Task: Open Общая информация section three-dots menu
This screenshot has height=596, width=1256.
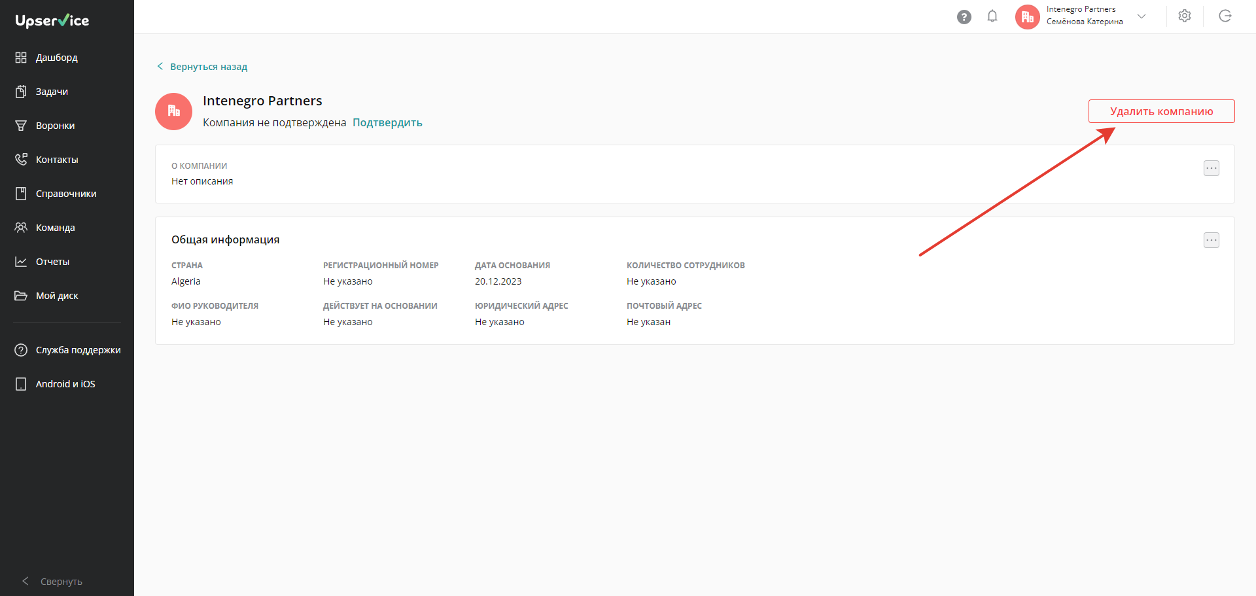Action: pos(1212,240)
